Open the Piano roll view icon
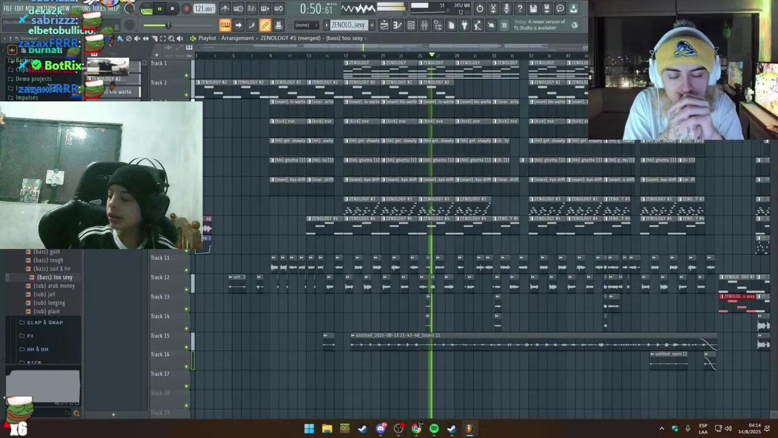 coord(398,25)
